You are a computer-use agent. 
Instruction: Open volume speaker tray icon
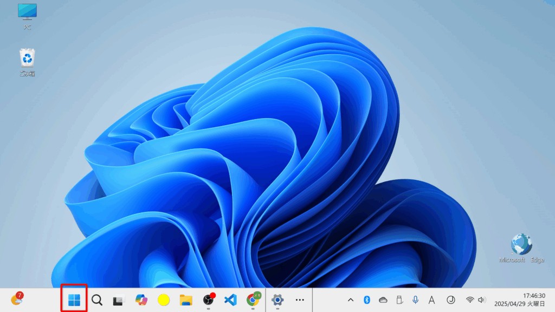point(481,300)
